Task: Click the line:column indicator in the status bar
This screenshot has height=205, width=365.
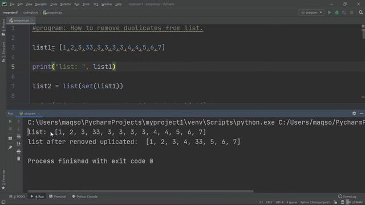Action: (261, 202)
